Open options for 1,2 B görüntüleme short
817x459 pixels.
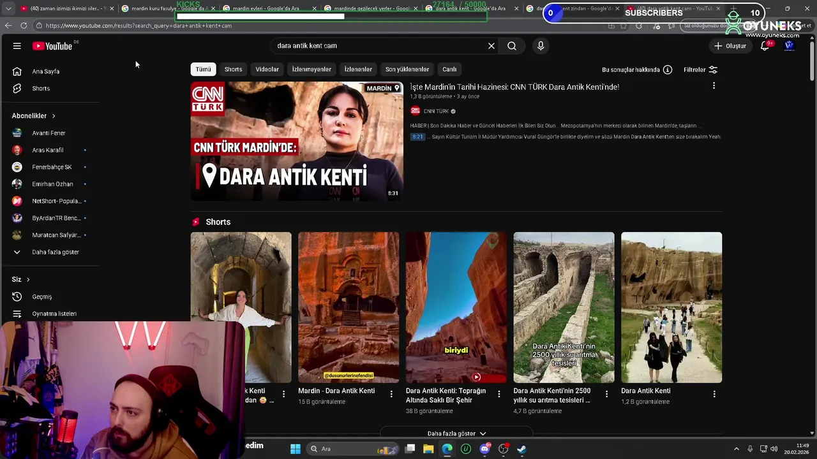[714, 394]
